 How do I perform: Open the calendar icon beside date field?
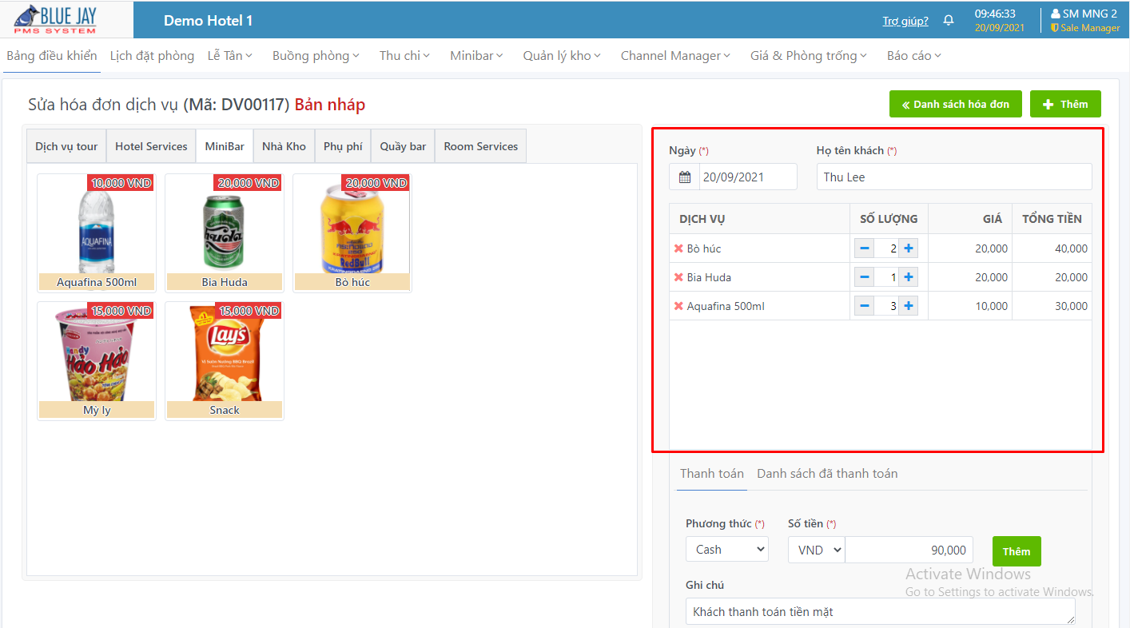pos(685,177)
